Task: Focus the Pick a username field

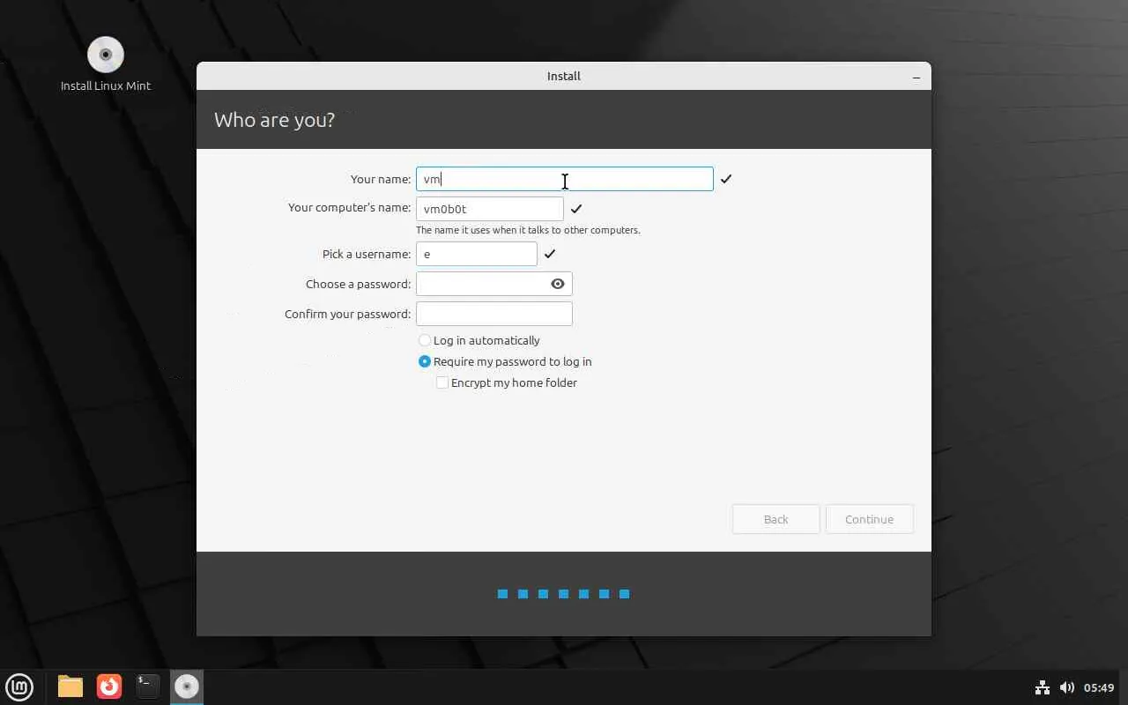Action: coord(476,254)
